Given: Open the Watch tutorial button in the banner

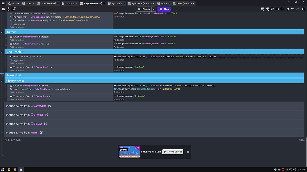Looking at the screenshot, I should 173,152.
